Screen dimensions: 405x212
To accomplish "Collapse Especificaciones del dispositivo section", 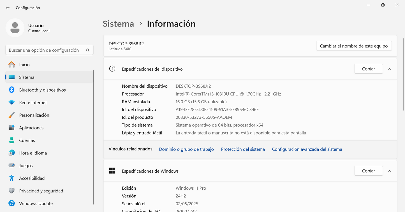I will (x=389, y=69).
